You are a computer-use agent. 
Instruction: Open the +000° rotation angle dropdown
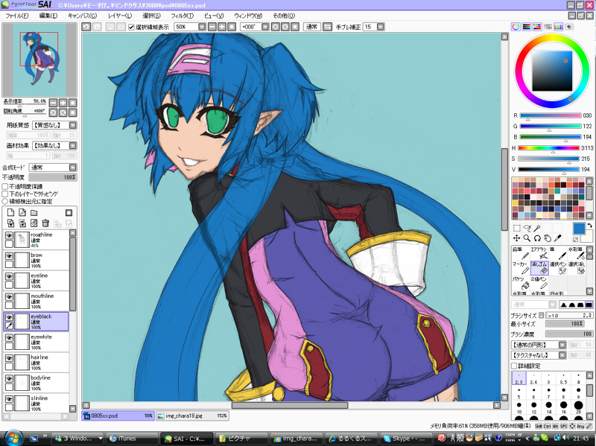tap(265, 27)
